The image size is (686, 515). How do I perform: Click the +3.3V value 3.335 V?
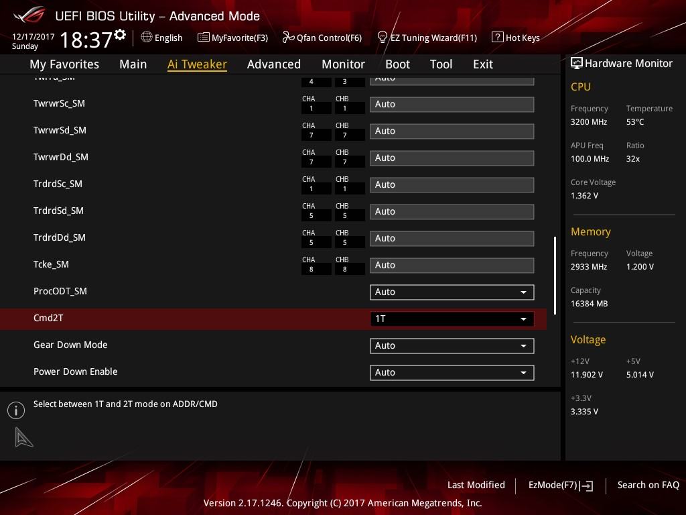[584, 412]
